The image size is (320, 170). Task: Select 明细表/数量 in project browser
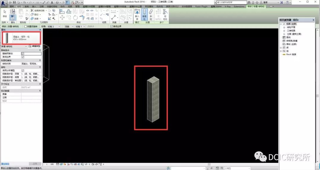point(292,41)
